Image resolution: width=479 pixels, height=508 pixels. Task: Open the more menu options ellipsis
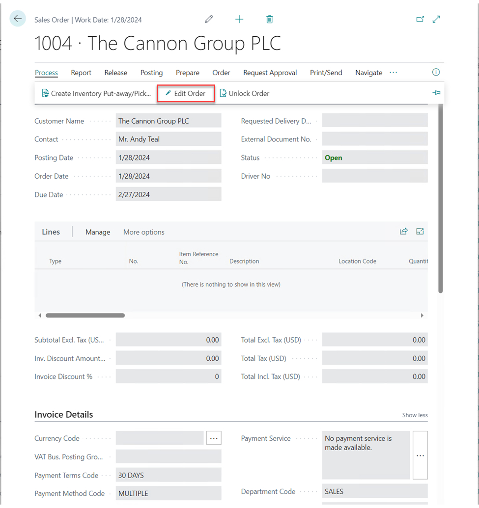[x=393, y=72]
